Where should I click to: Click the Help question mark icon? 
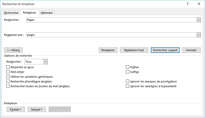tap(187, 4)
